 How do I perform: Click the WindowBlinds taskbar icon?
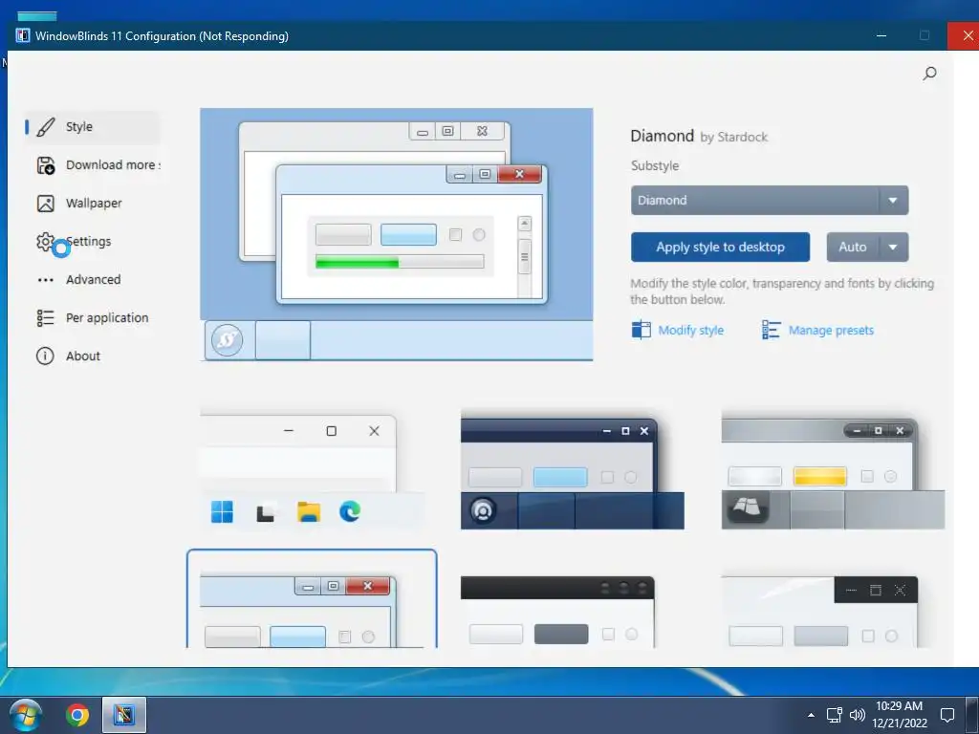124,715
